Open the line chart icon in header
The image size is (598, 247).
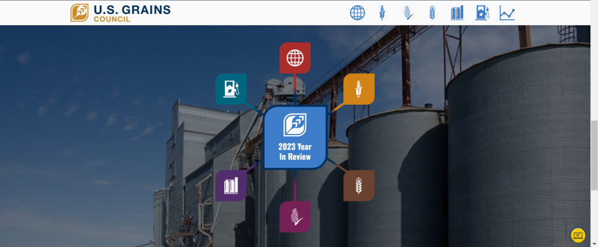tap(507, 13)
